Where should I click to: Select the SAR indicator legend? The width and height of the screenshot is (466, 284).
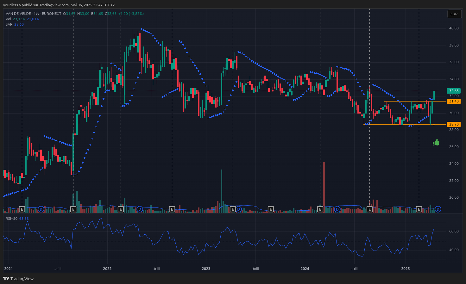(x=15, y=24)
